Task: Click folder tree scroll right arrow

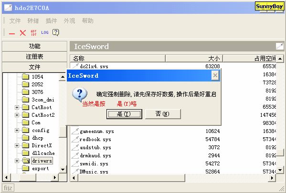Action: pyautogui.click(x=55, y=177)
